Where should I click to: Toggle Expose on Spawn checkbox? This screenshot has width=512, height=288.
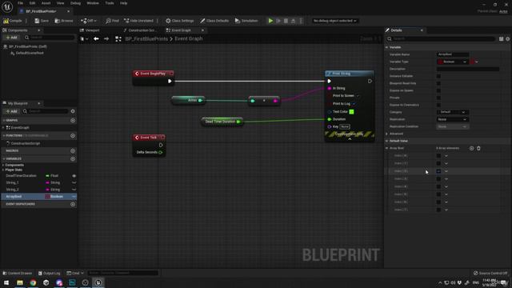click(438, 90)
